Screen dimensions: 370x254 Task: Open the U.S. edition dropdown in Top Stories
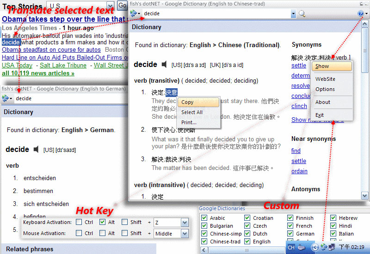(110, 6)
